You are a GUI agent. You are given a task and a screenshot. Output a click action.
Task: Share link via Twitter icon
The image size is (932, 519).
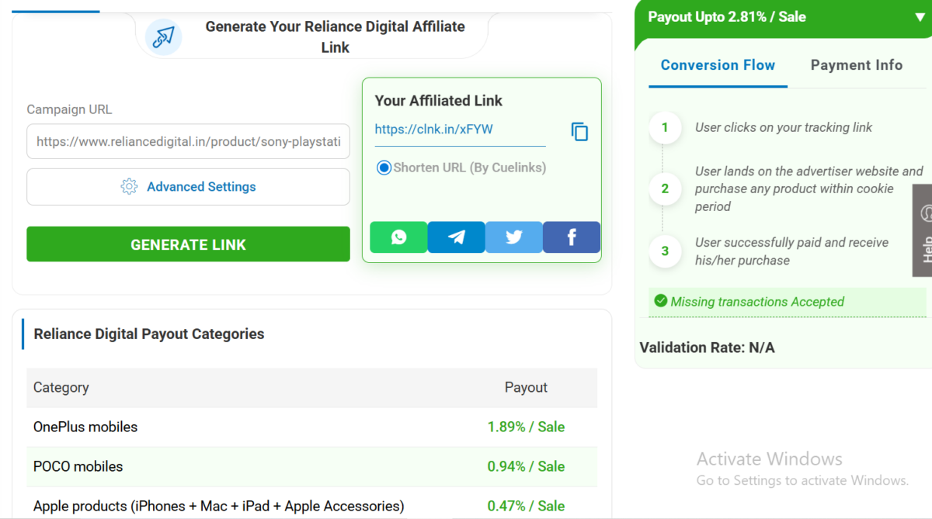[x=514, y=237]
